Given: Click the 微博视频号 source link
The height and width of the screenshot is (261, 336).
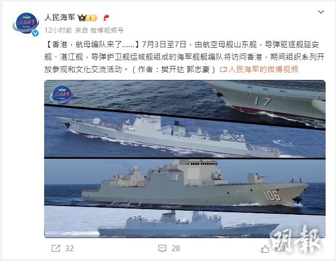Looking at the screenshot, I should tap(107, 31).
